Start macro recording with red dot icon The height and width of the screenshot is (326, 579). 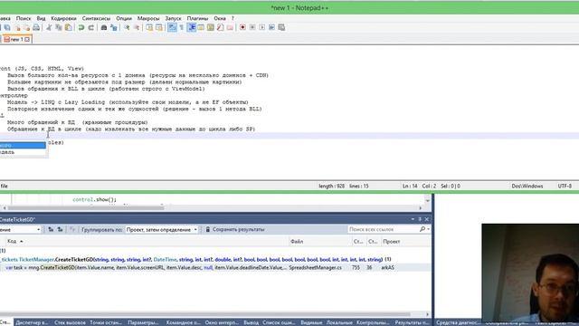[x=242, y=27]
